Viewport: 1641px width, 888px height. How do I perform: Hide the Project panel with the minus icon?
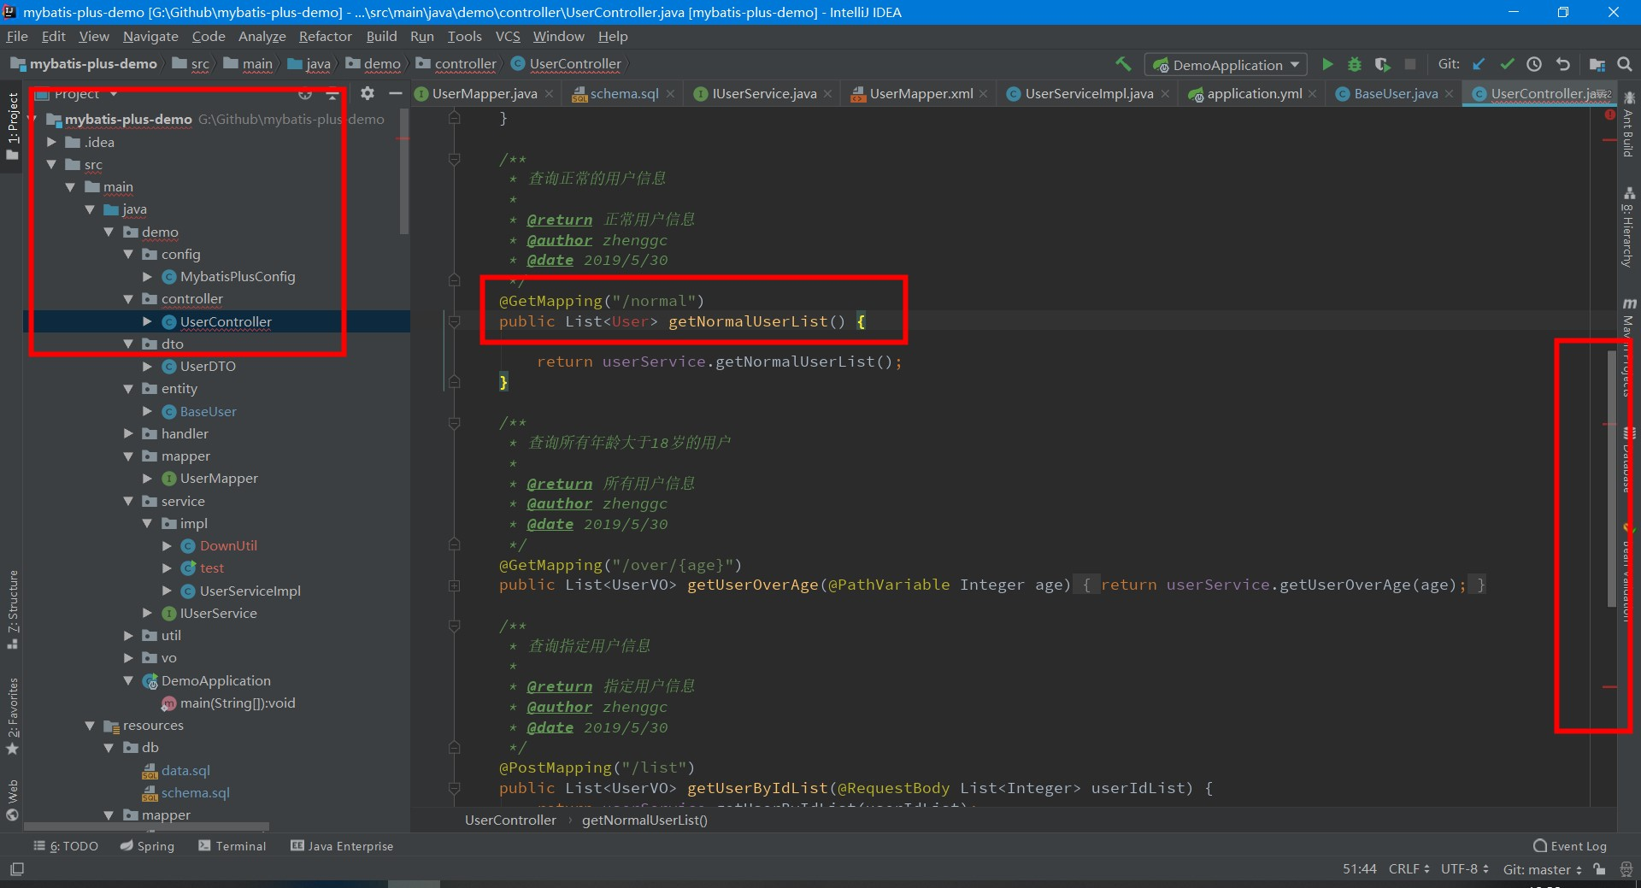395,94
